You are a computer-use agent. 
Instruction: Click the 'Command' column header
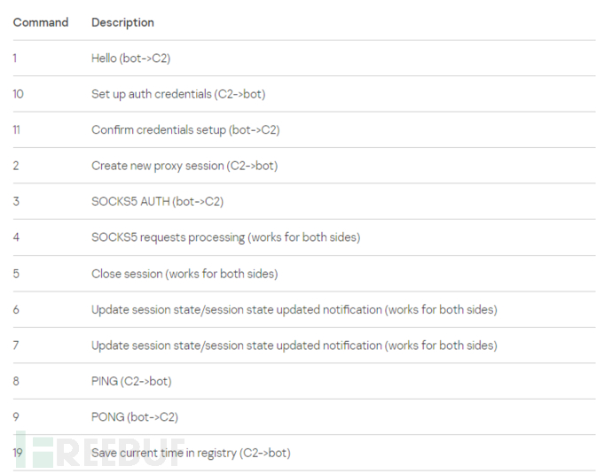coord(41,22)
